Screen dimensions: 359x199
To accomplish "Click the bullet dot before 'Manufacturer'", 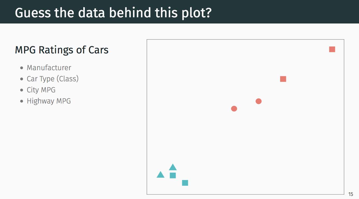I will tap(22, 68).
